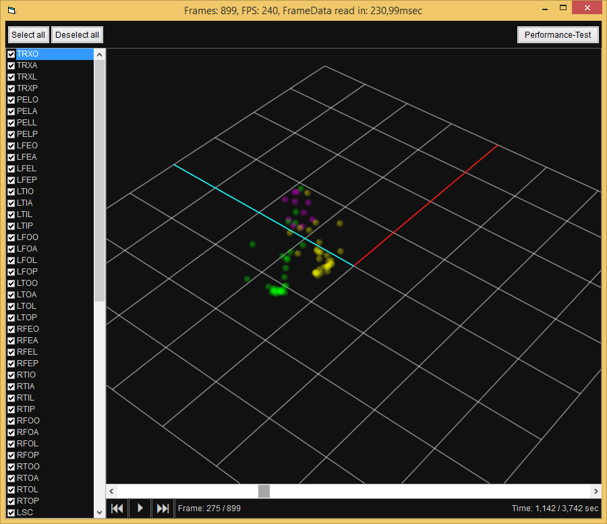Viewport: 607px width, 524px height.
Task: Skip to the last frame
Action: click(163, 508)
